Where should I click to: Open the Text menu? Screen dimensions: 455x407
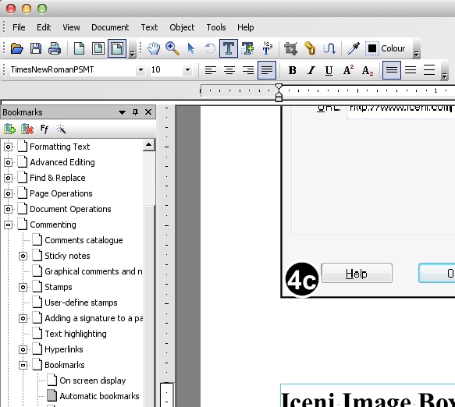coord(149,27)
